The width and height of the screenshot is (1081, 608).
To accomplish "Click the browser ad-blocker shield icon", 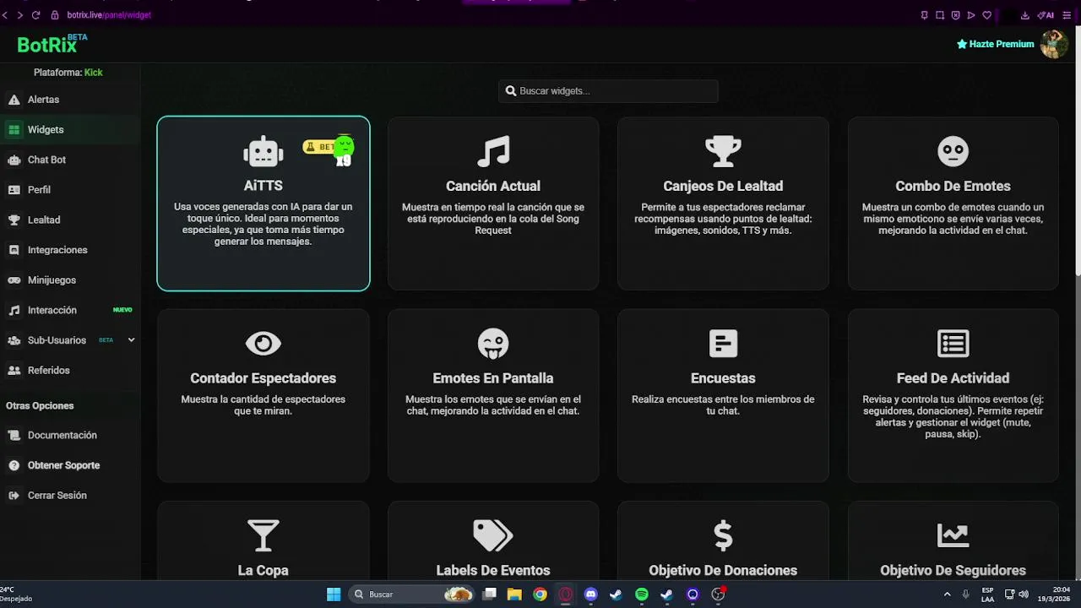I will click(955, 15).
